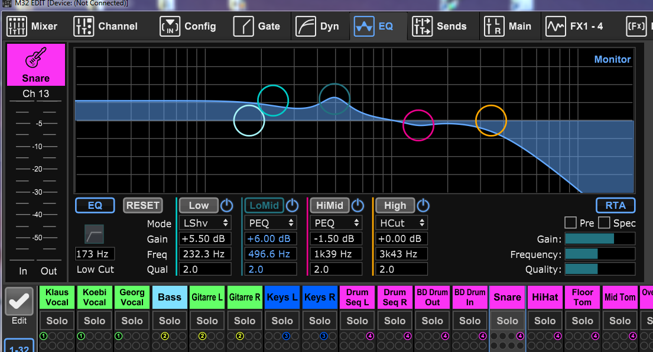Click LoMid freq 496.6 Hz field
Viewport: 653px width, 352px height.
pyautogui.click(x=270, y=254)
